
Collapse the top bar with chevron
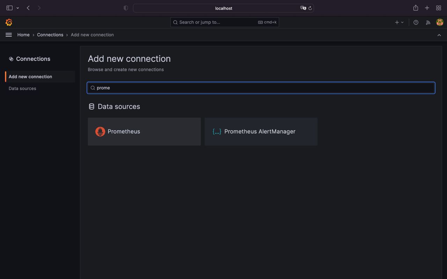coord(439,35)
